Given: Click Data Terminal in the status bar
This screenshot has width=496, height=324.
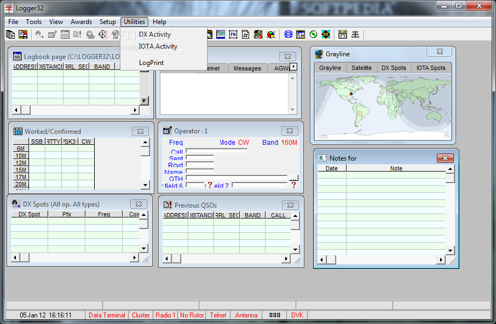Looking at the screenshot, I should (107, 315).
